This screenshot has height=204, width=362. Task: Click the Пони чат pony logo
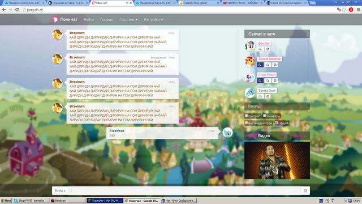point(55,19)
